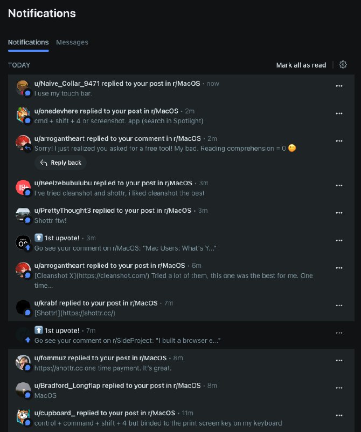
Task: Click u/Beelzebubulubu's 18+ avatar icon
Action: point(23,187)
